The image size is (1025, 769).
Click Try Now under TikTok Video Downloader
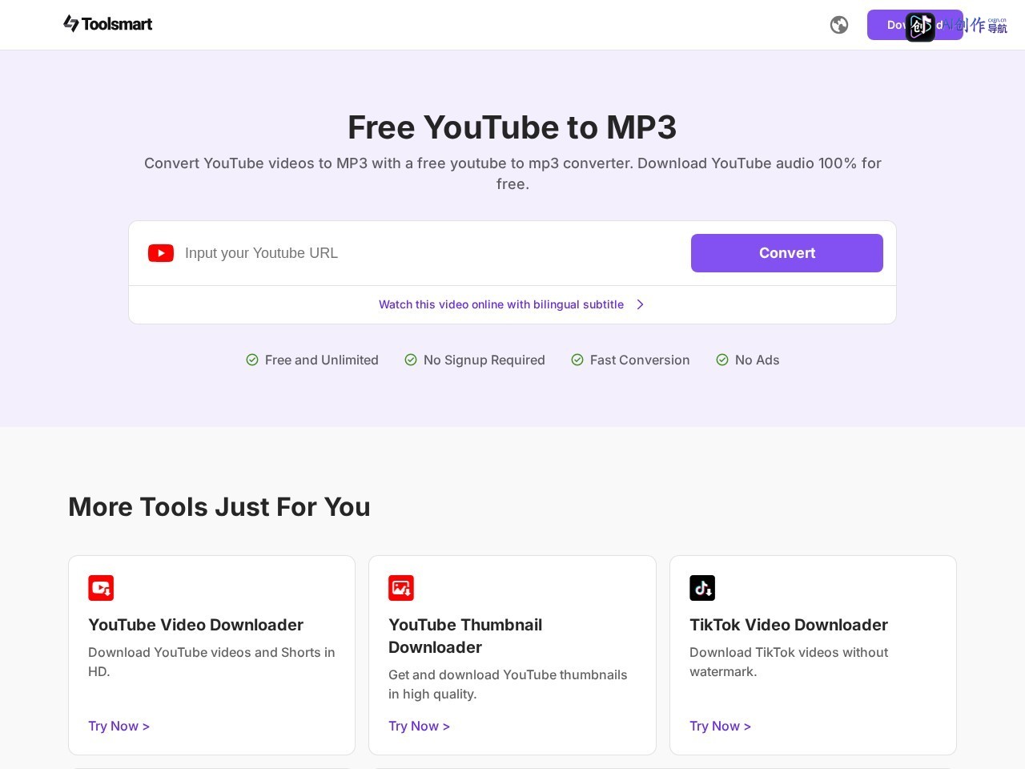tap(721, 726)
